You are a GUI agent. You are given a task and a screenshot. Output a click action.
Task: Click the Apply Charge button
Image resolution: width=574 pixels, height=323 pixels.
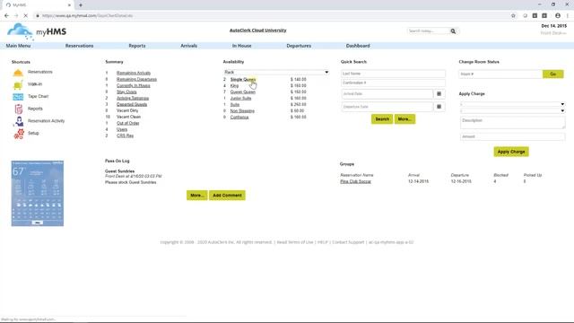pyautogui.click(x=511, y=152)
